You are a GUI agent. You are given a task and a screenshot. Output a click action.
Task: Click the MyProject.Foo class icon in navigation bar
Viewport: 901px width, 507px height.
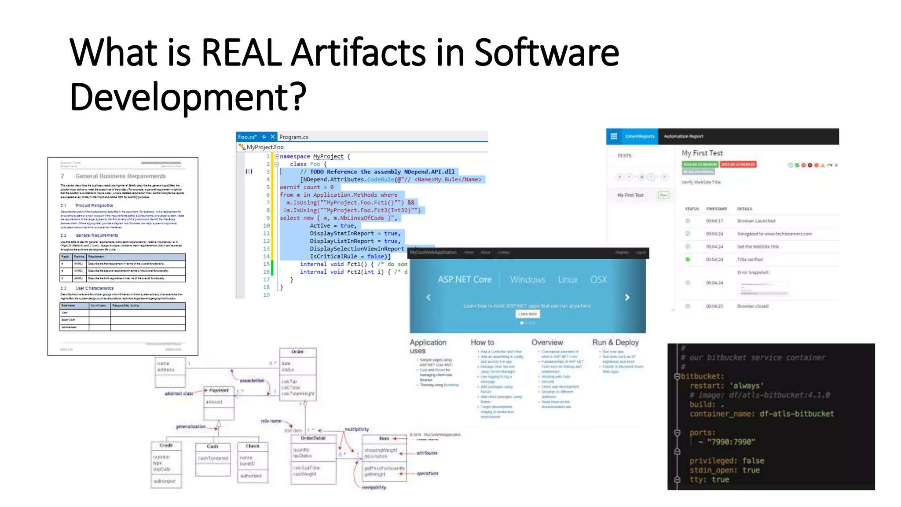tap(242, 147)
